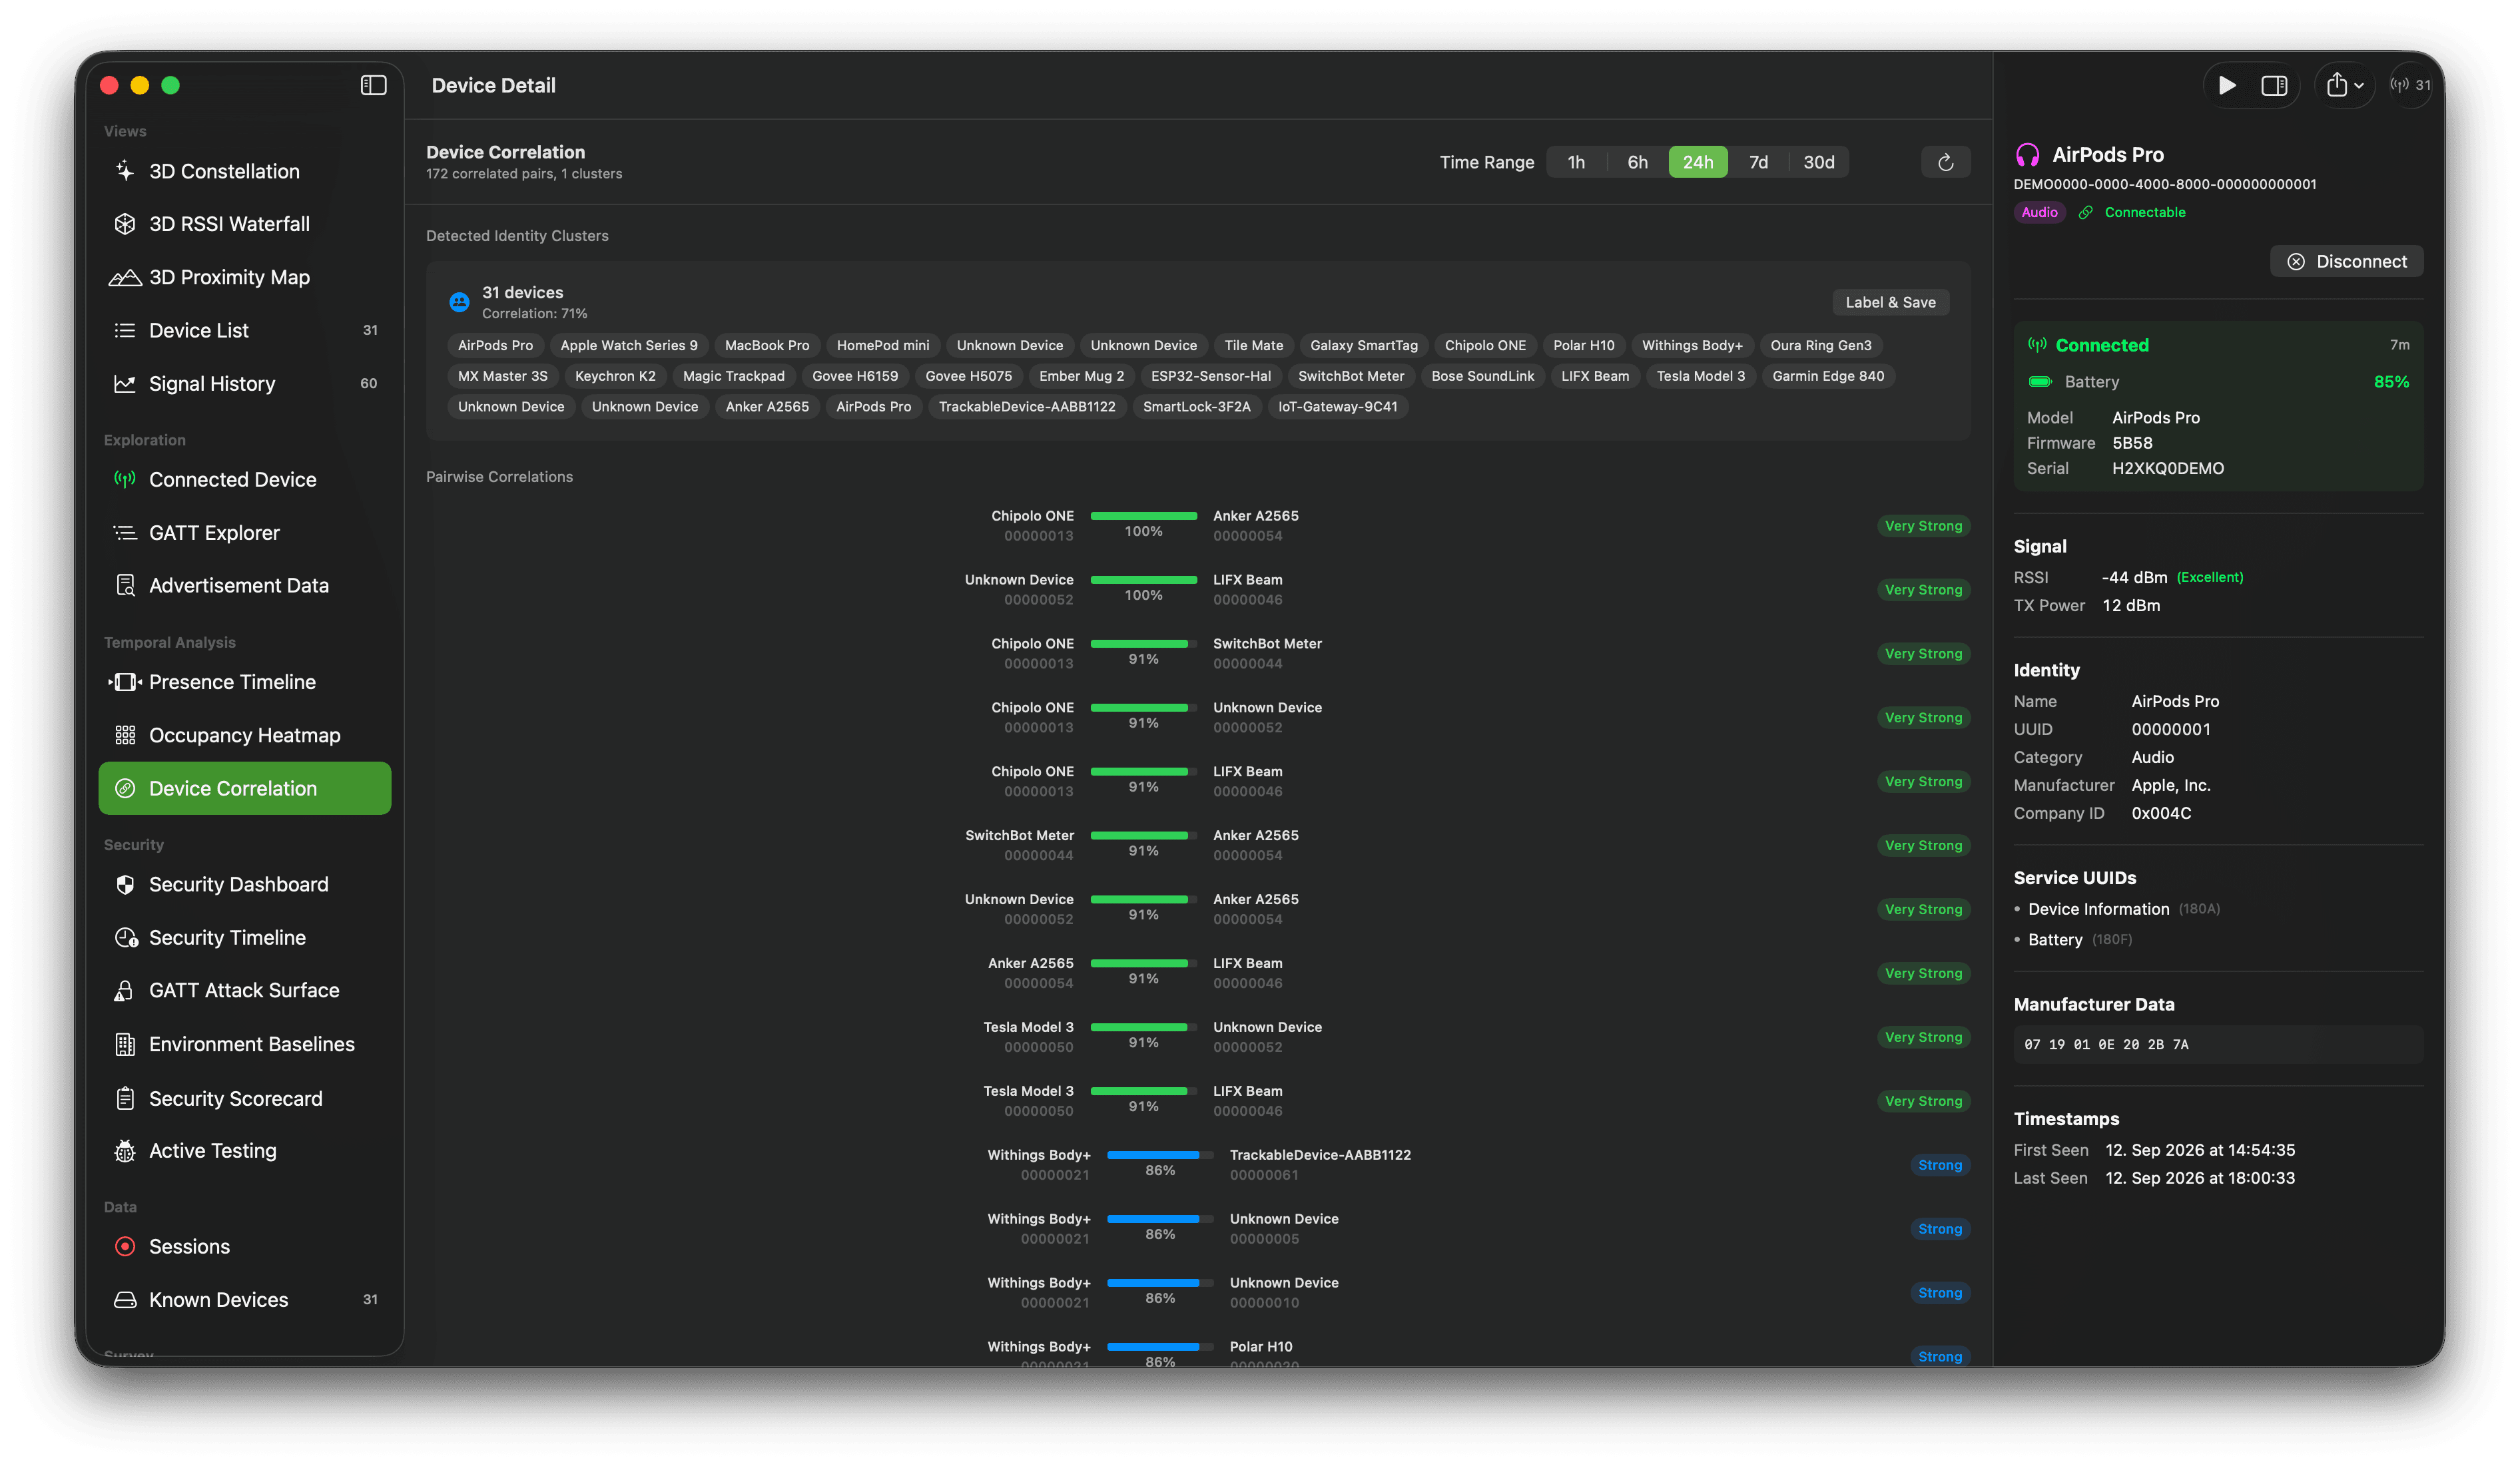This screenshot has width=2520, height=1466.
Task: Click the serial H2XKQ0DEMO value
Action: [x=2168, y=468]
